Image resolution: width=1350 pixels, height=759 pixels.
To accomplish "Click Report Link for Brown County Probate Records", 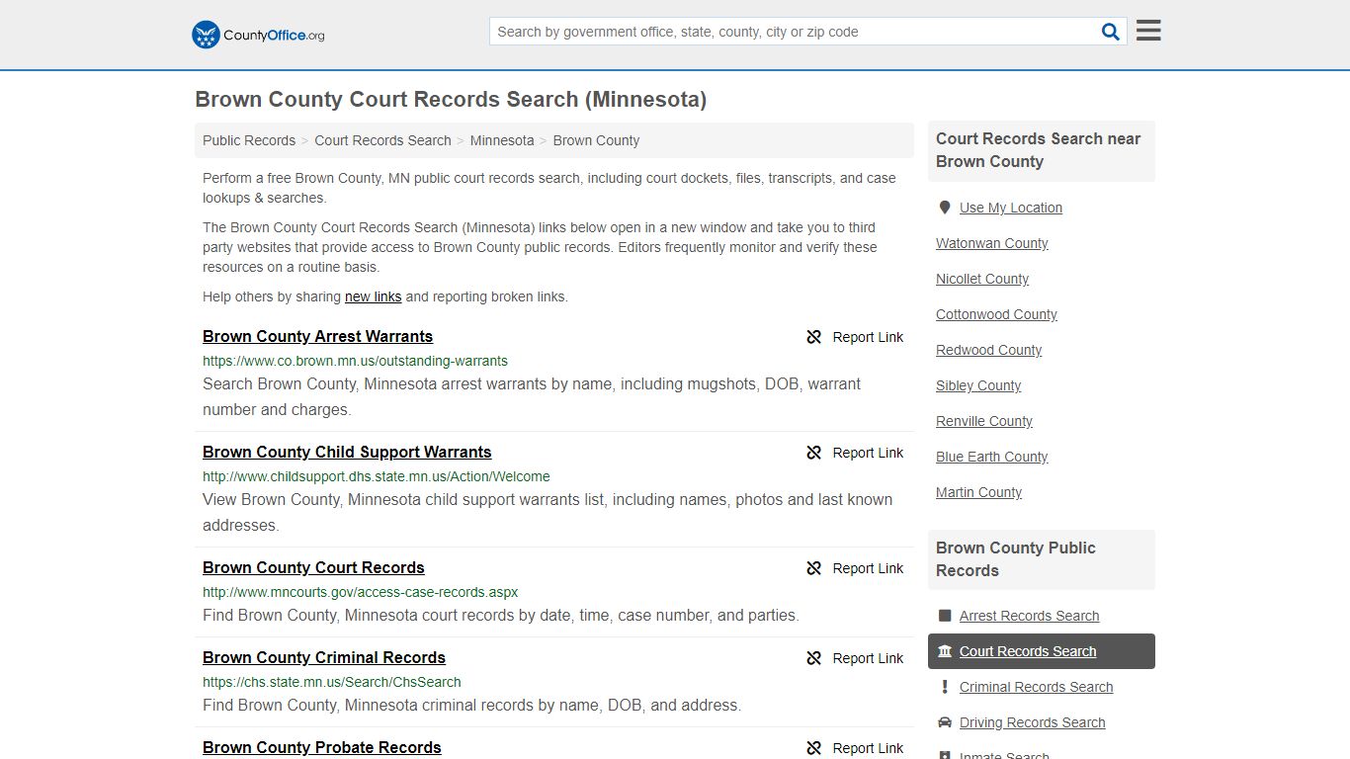I will pyautogui.click(x=869, y=748).
